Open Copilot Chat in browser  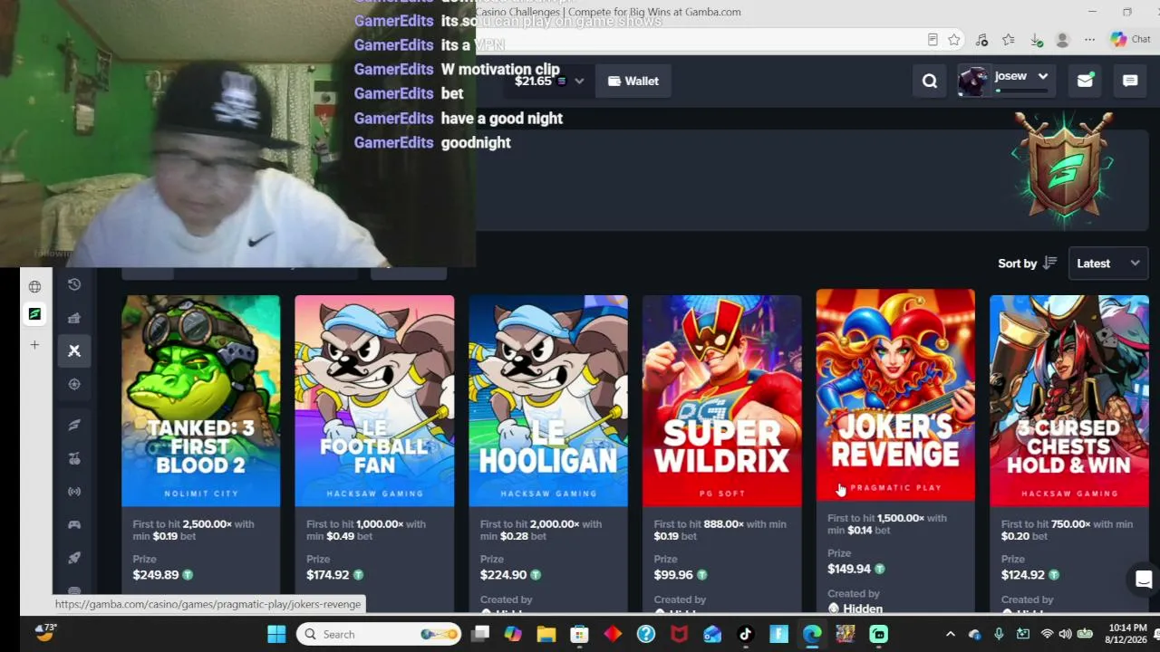click(x=1130, y=39)
